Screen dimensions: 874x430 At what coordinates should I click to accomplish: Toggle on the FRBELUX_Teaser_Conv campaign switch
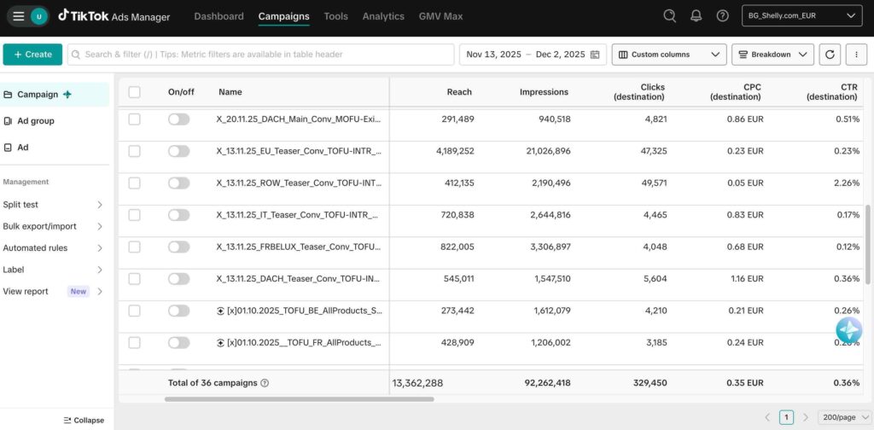coord(179,247)
